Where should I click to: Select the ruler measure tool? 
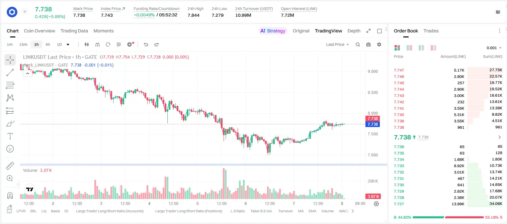(10, 166)
